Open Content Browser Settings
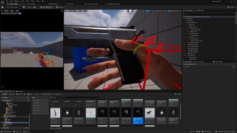Viewport: 237px width, 133px height. point(178,94)
